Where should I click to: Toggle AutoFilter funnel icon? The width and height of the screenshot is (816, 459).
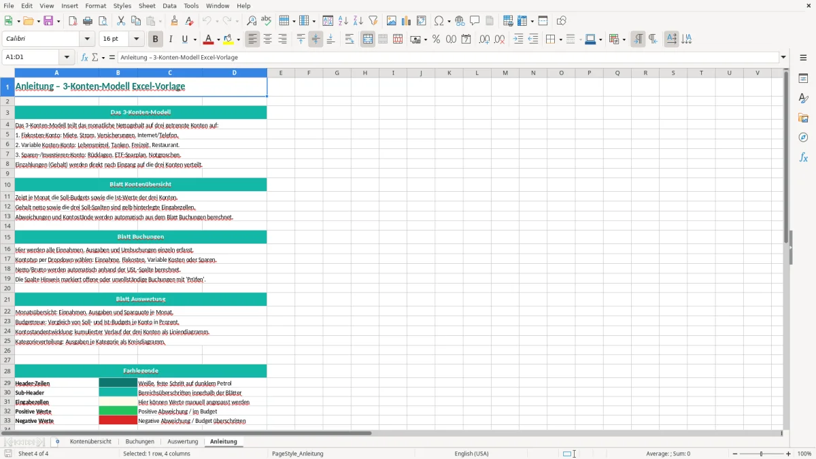point(373,21)
